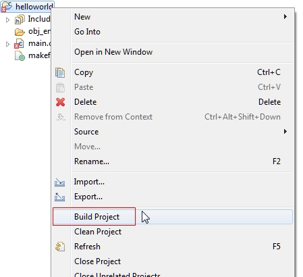The width and height of the screenshot is (303, 277).
Task: Click the Copy icon in context menu
Action: click(60, 72)
